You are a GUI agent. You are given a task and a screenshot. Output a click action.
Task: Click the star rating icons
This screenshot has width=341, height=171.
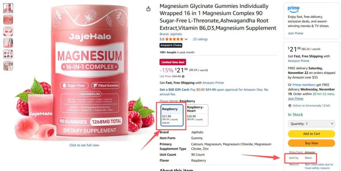coord(174,39)
